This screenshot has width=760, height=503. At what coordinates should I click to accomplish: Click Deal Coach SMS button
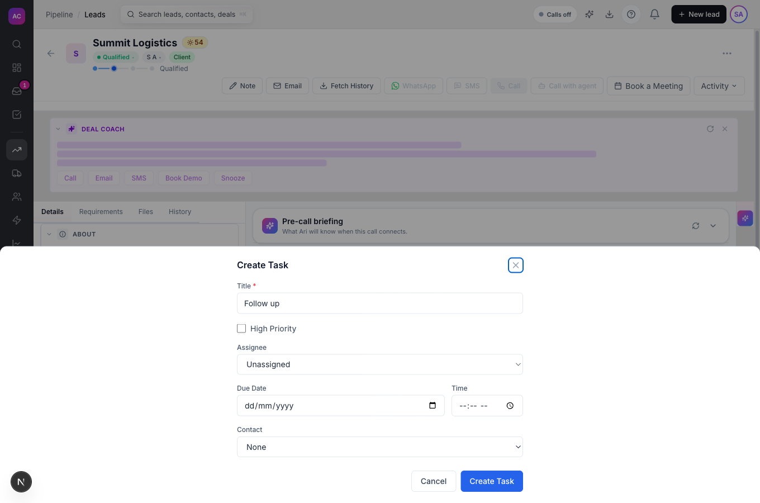click(139, 178)
